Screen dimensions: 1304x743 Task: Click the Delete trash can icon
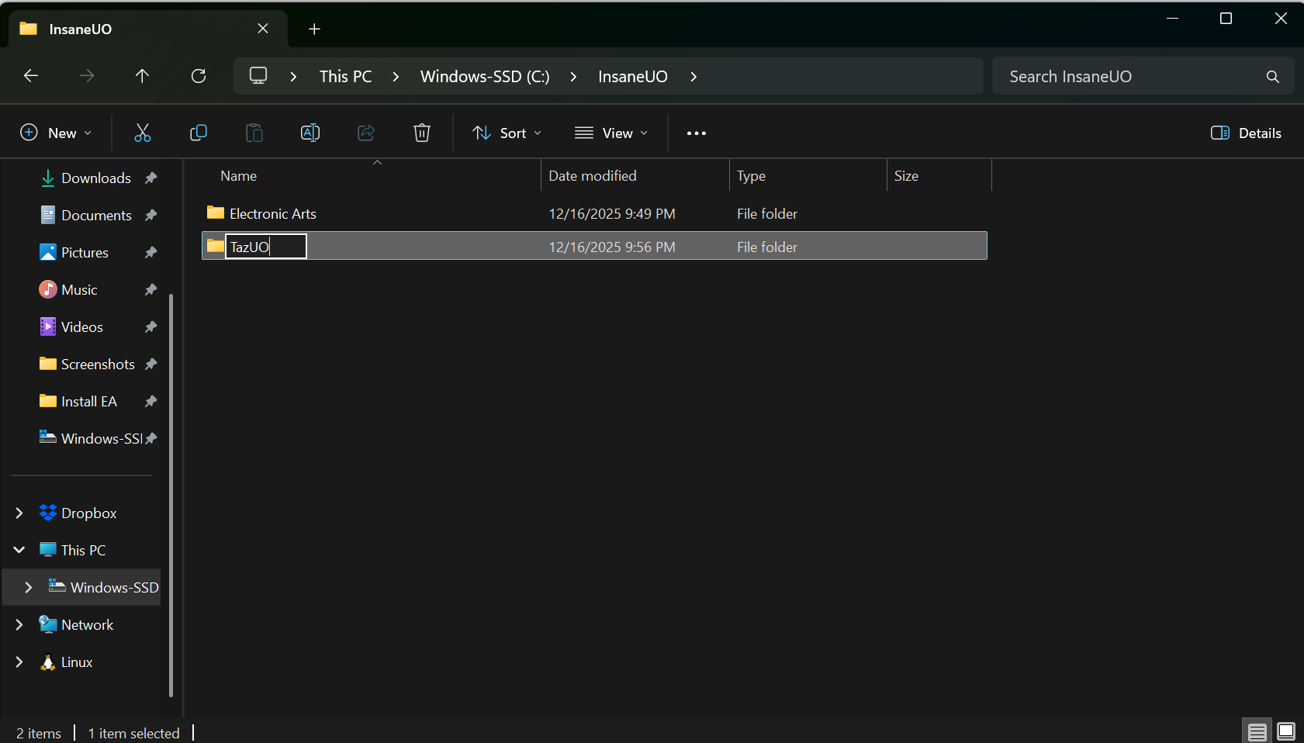(x=422, y=133)
